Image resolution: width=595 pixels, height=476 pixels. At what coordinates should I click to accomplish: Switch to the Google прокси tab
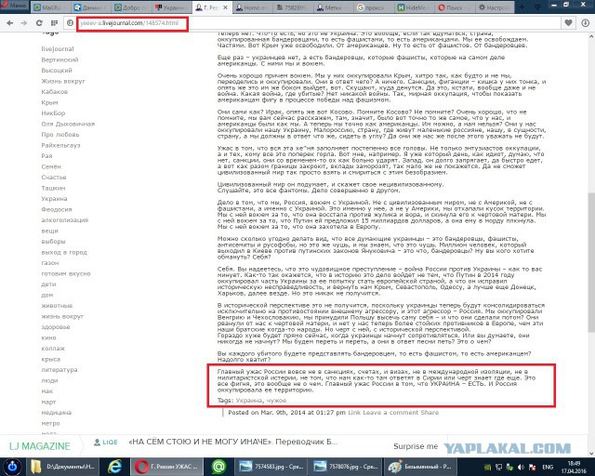pyautogui.click(x=373, y=7)
